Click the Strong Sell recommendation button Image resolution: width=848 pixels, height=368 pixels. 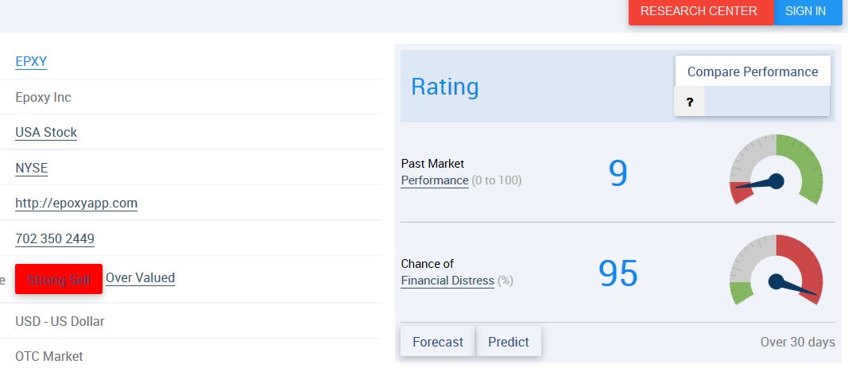pyautogui.click(x=59, y=279)
